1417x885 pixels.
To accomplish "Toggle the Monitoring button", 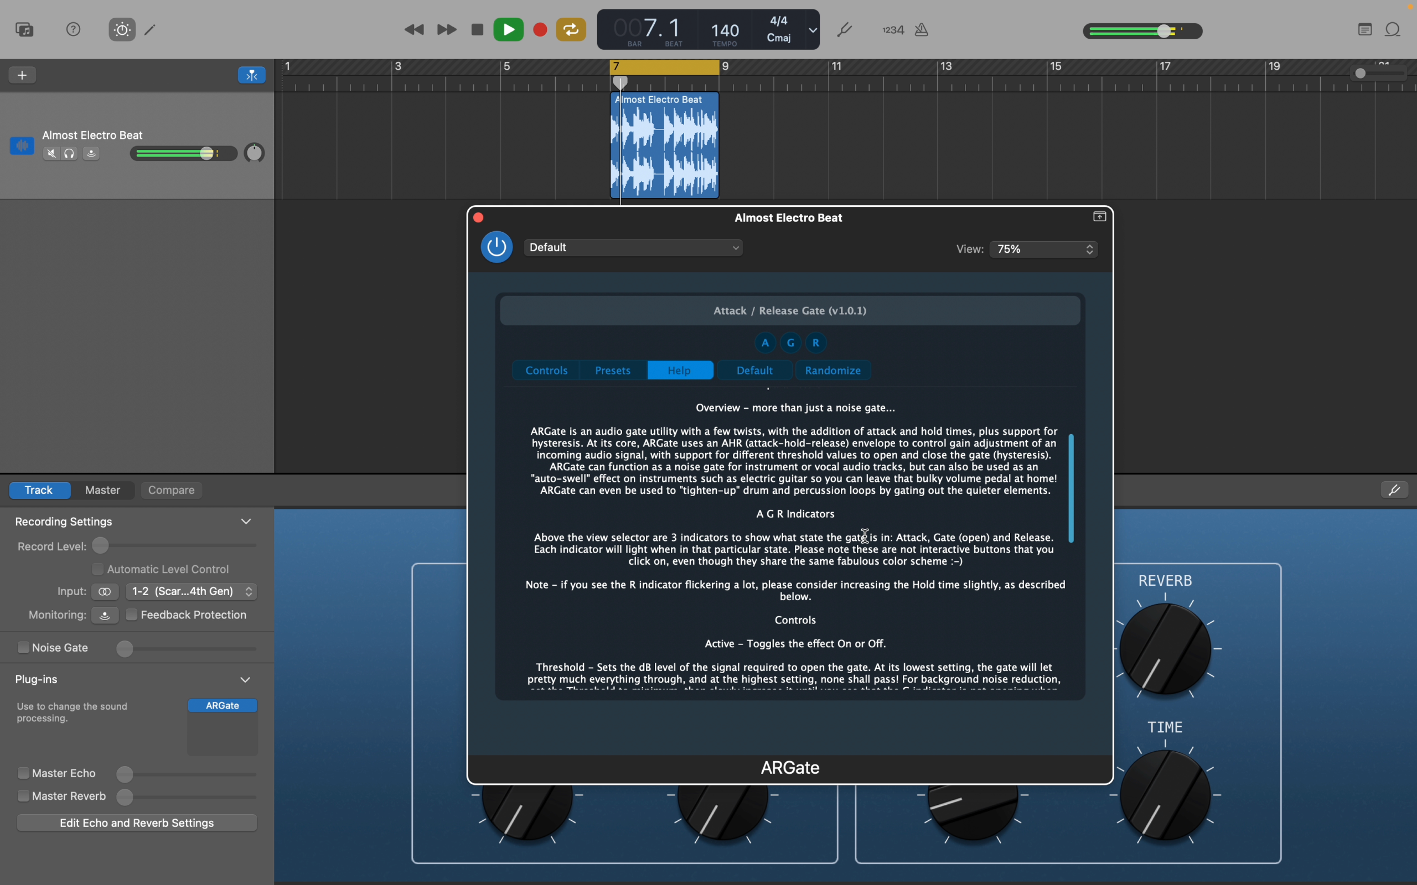I will click(105, 615).
